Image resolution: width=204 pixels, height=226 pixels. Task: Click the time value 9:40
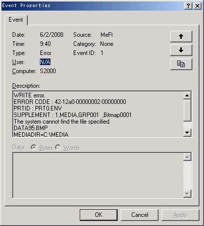tap(45, 44)
